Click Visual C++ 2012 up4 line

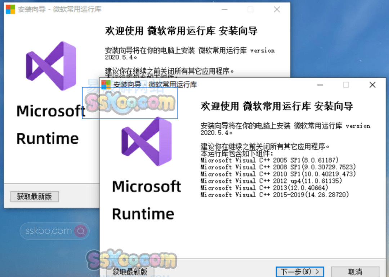click(271, 181)
